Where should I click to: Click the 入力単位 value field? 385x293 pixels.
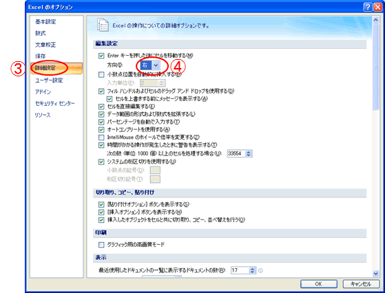click(149, 83)
